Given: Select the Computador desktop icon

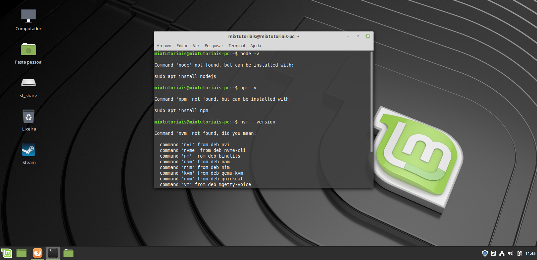Looking at the screenshot, I should (29, 20).
